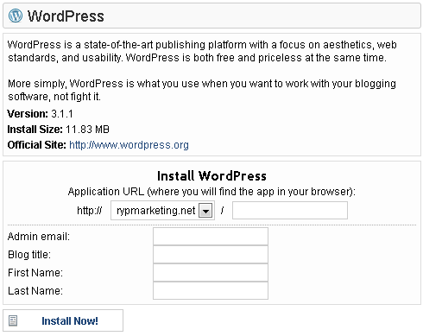Screen dimensions: 423x336
Task: Click the 'Install Size:' label
Action: [35, 130]
